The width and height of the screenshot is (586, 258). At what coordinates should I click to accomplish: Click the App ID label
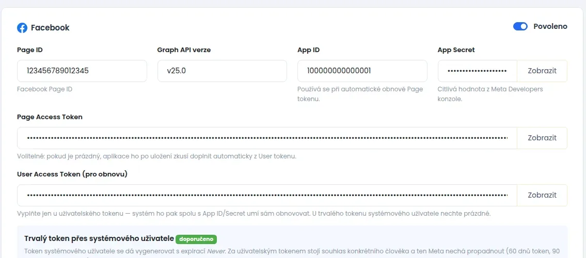tap(308, 50)
